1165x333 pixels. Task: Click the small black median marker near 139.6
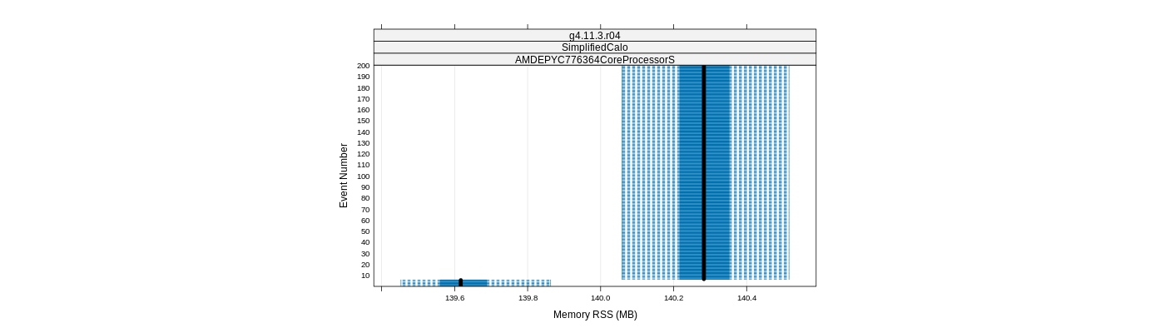coord(460,283)
